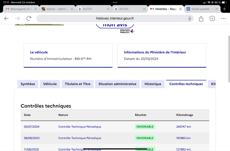Viewport: 230px width, 151px height.
Task: Open the Situation administrative tab
Action: (117, 84)
